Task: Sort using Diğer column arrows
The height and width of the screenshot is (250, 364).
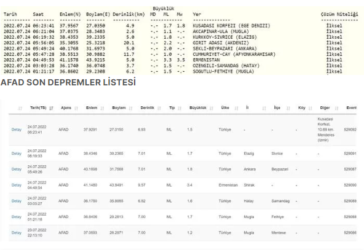Action: (x=336, y=108)
